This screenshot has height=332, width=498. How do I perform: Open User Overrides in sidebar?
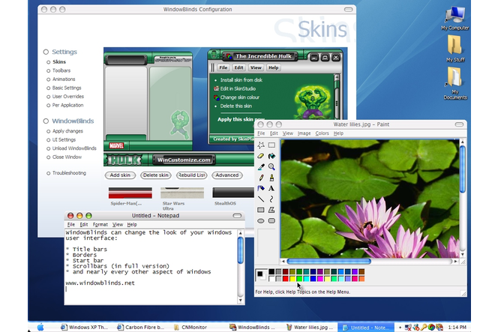coord(68,96)
